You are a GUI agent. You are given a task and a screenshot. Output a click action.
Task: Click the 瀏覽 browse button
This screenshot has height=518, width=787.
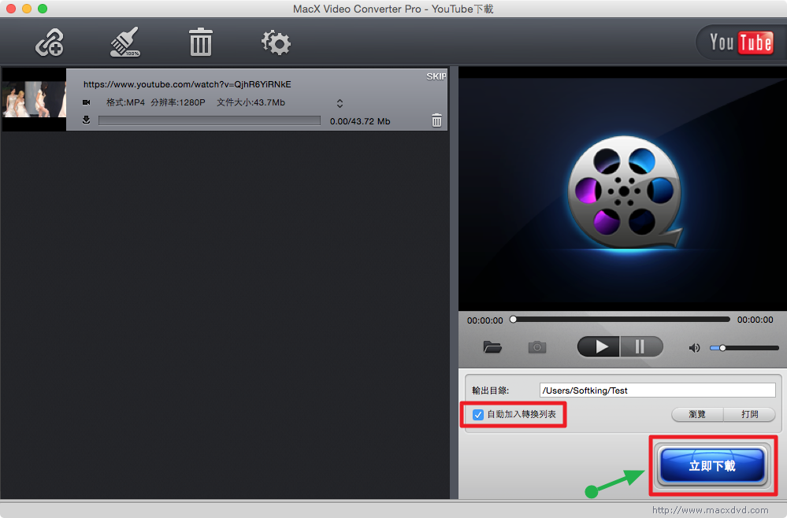[696, 415]
